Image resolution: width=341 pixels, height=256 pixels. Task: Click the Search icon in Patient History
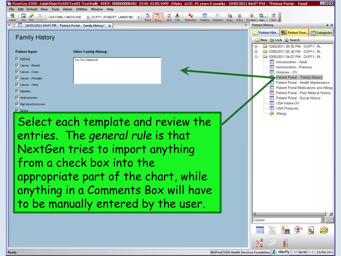(x=292, y=40)
